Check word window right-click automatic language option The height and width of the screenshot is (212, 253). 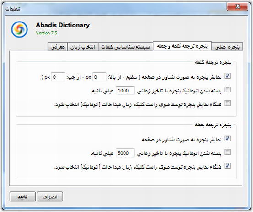pyautogui.click(x=227, y=103)
